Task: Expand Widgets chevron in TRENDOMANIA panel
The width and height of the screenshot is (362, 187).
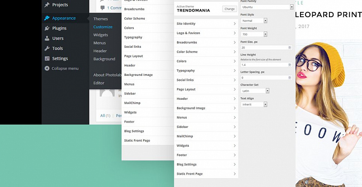Action: 234,145
